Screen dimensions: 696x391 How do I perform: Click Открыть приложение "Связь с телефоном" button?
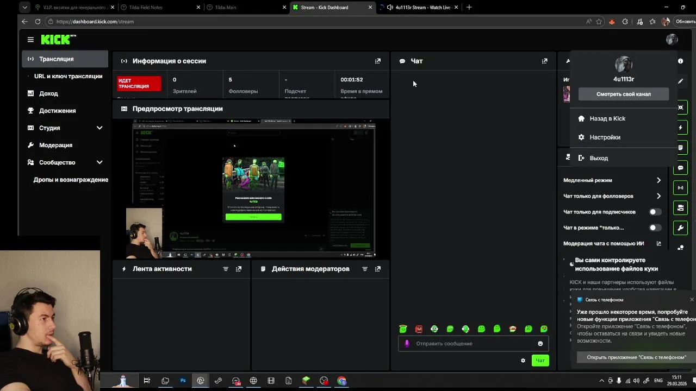pyautogui.click(x=636, y=357)
